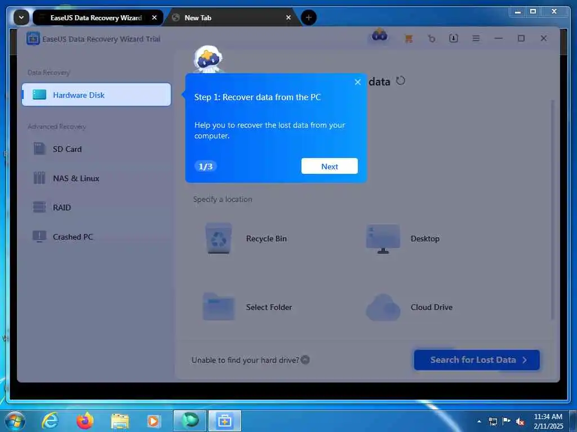Select Hardware Disk in sidebar

[96, 94]
